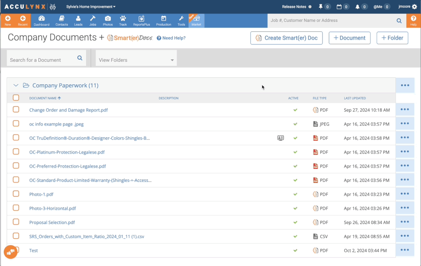
Task: Check the Proposal Selection.pdf checkbox
Action: click(x=16, y=222)
